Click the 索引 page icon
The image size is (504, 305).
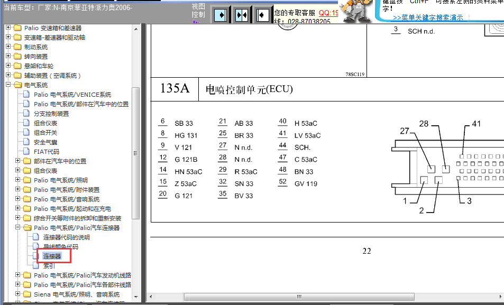coord(36,265)
